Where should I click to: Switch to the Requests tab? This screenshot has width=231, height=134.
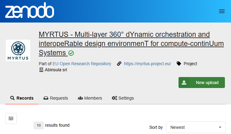click(56, 98)
